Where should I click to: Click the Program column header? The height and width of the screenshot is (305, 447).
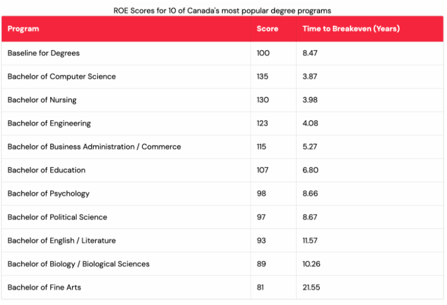click(x=23, y=29)
